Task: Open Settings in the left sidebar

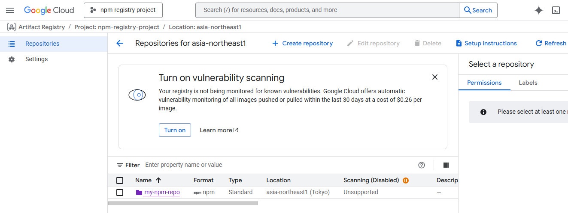Action: pyautogui.click(x=36, y=59)
